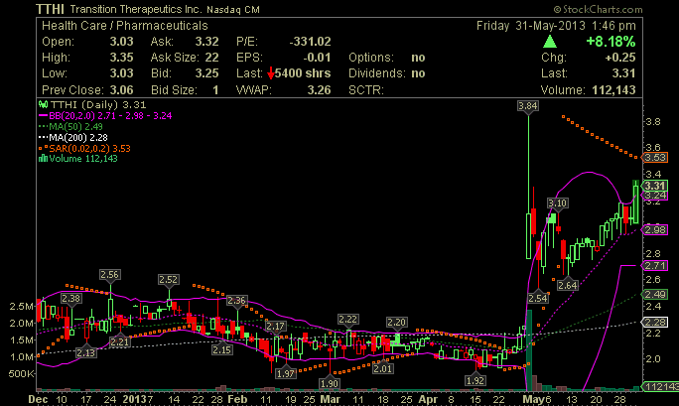This screenshot has width=679, height=406.
Task: Click the Dividends label
Action: 377,73
